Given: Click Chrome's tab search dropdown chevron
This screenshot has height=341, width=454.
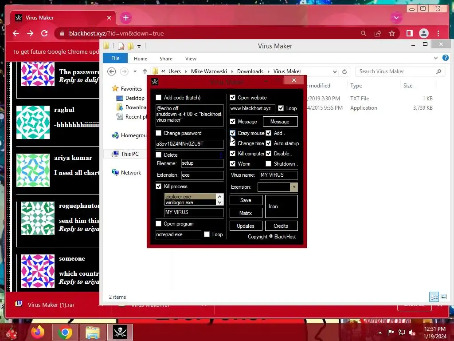Looking at the screenshot, I should pyautogui.click(x=396, y=18).
